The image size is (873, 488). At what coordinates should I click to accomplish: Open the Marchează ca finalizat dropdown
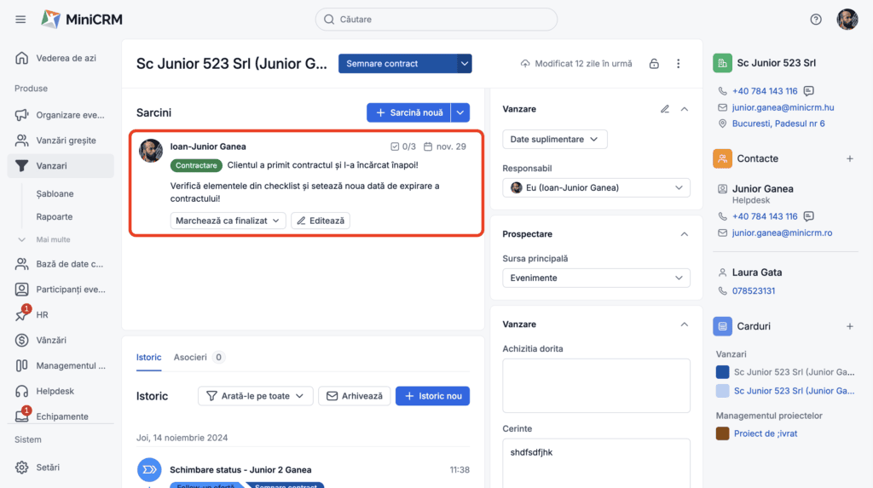tap(228, 221)
